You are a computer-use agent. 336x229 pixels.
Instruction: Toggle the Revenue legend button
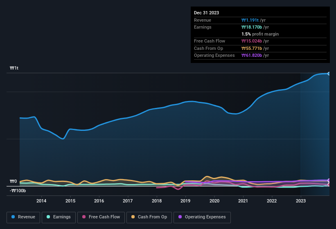23,217
